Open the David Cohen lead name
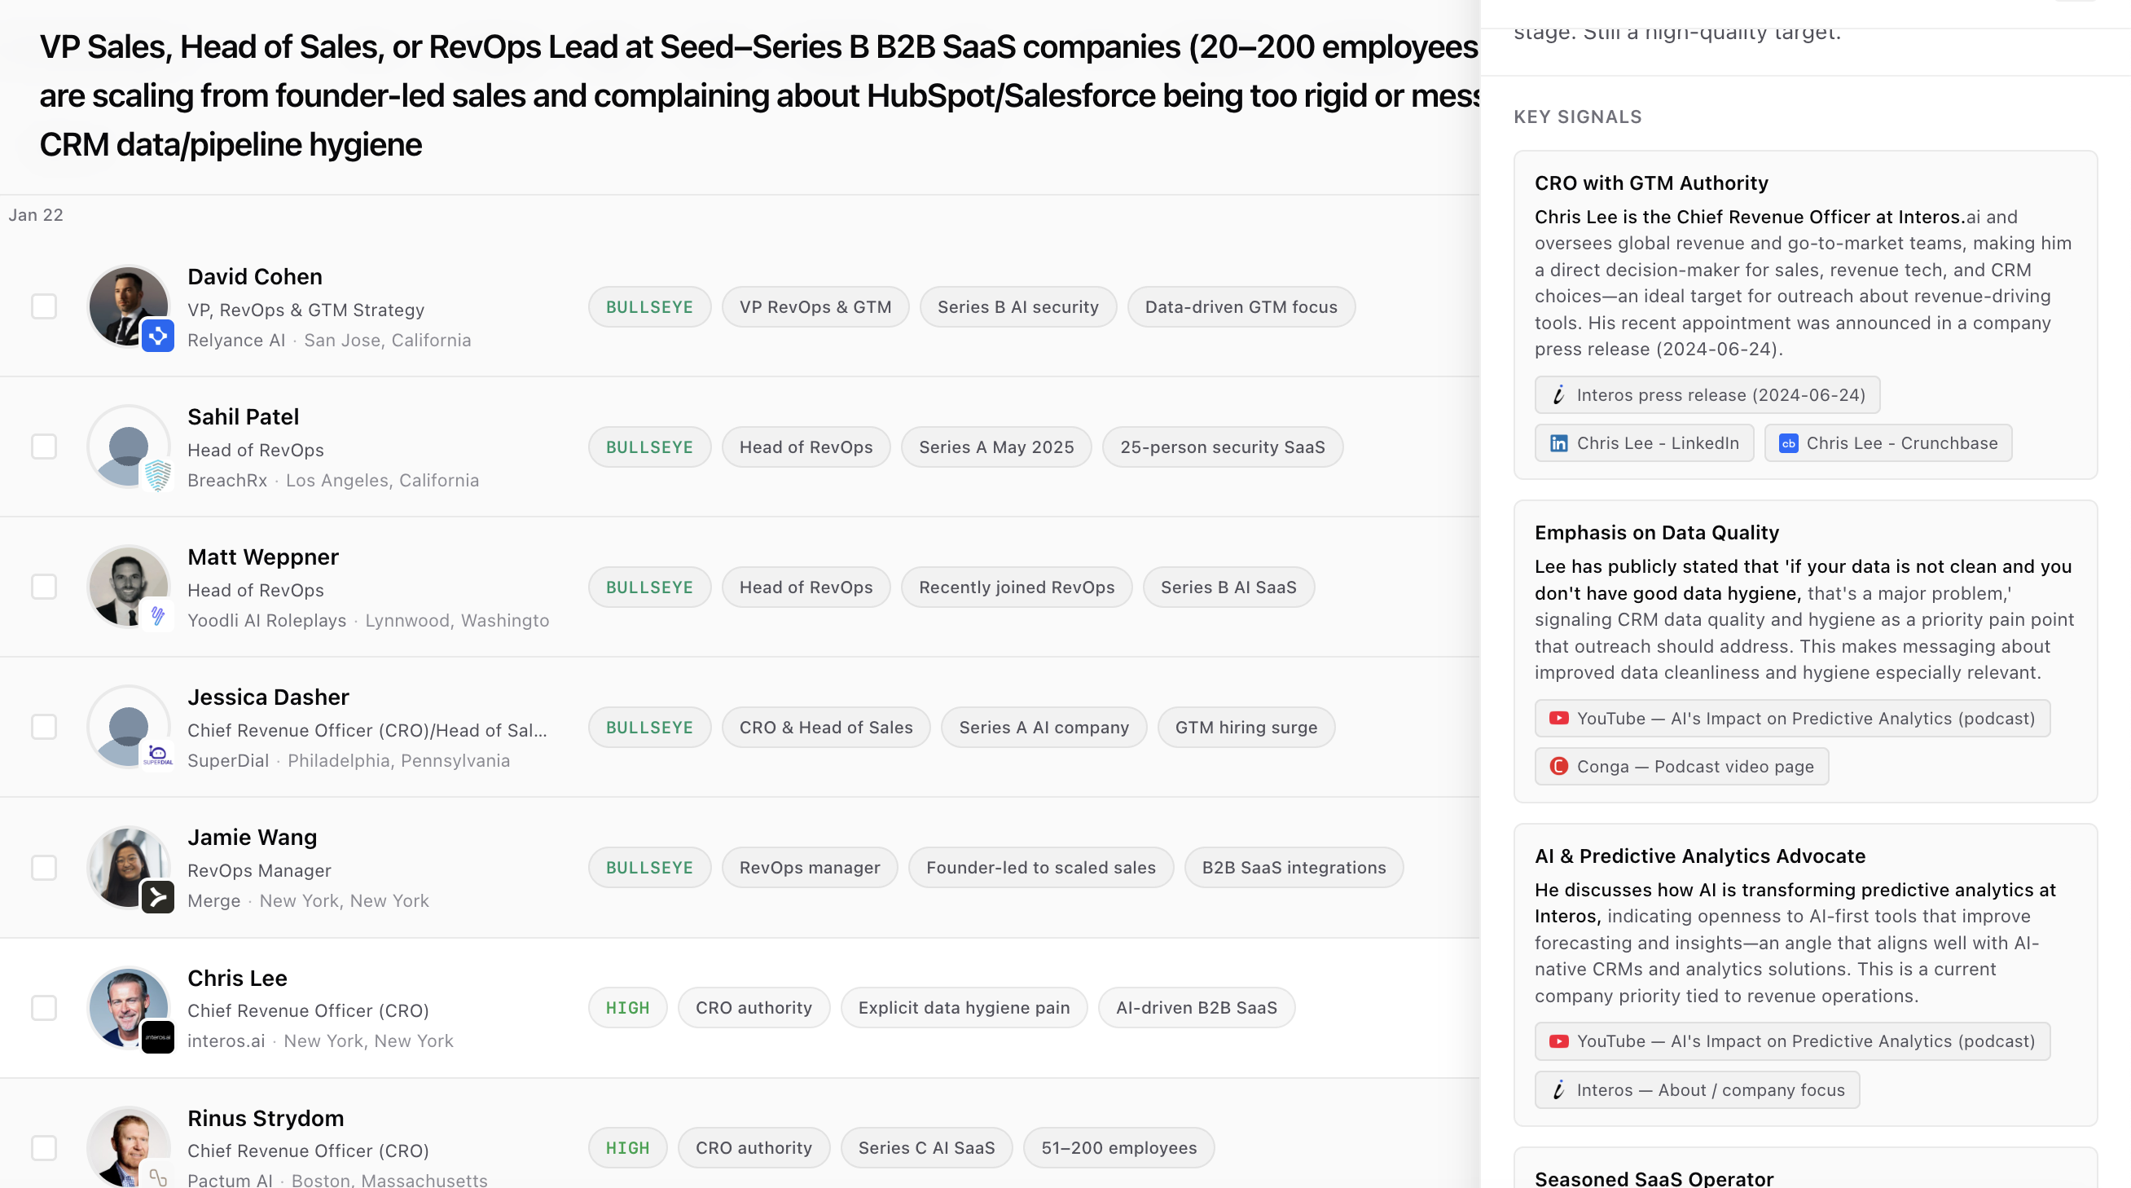 [255, 277]
